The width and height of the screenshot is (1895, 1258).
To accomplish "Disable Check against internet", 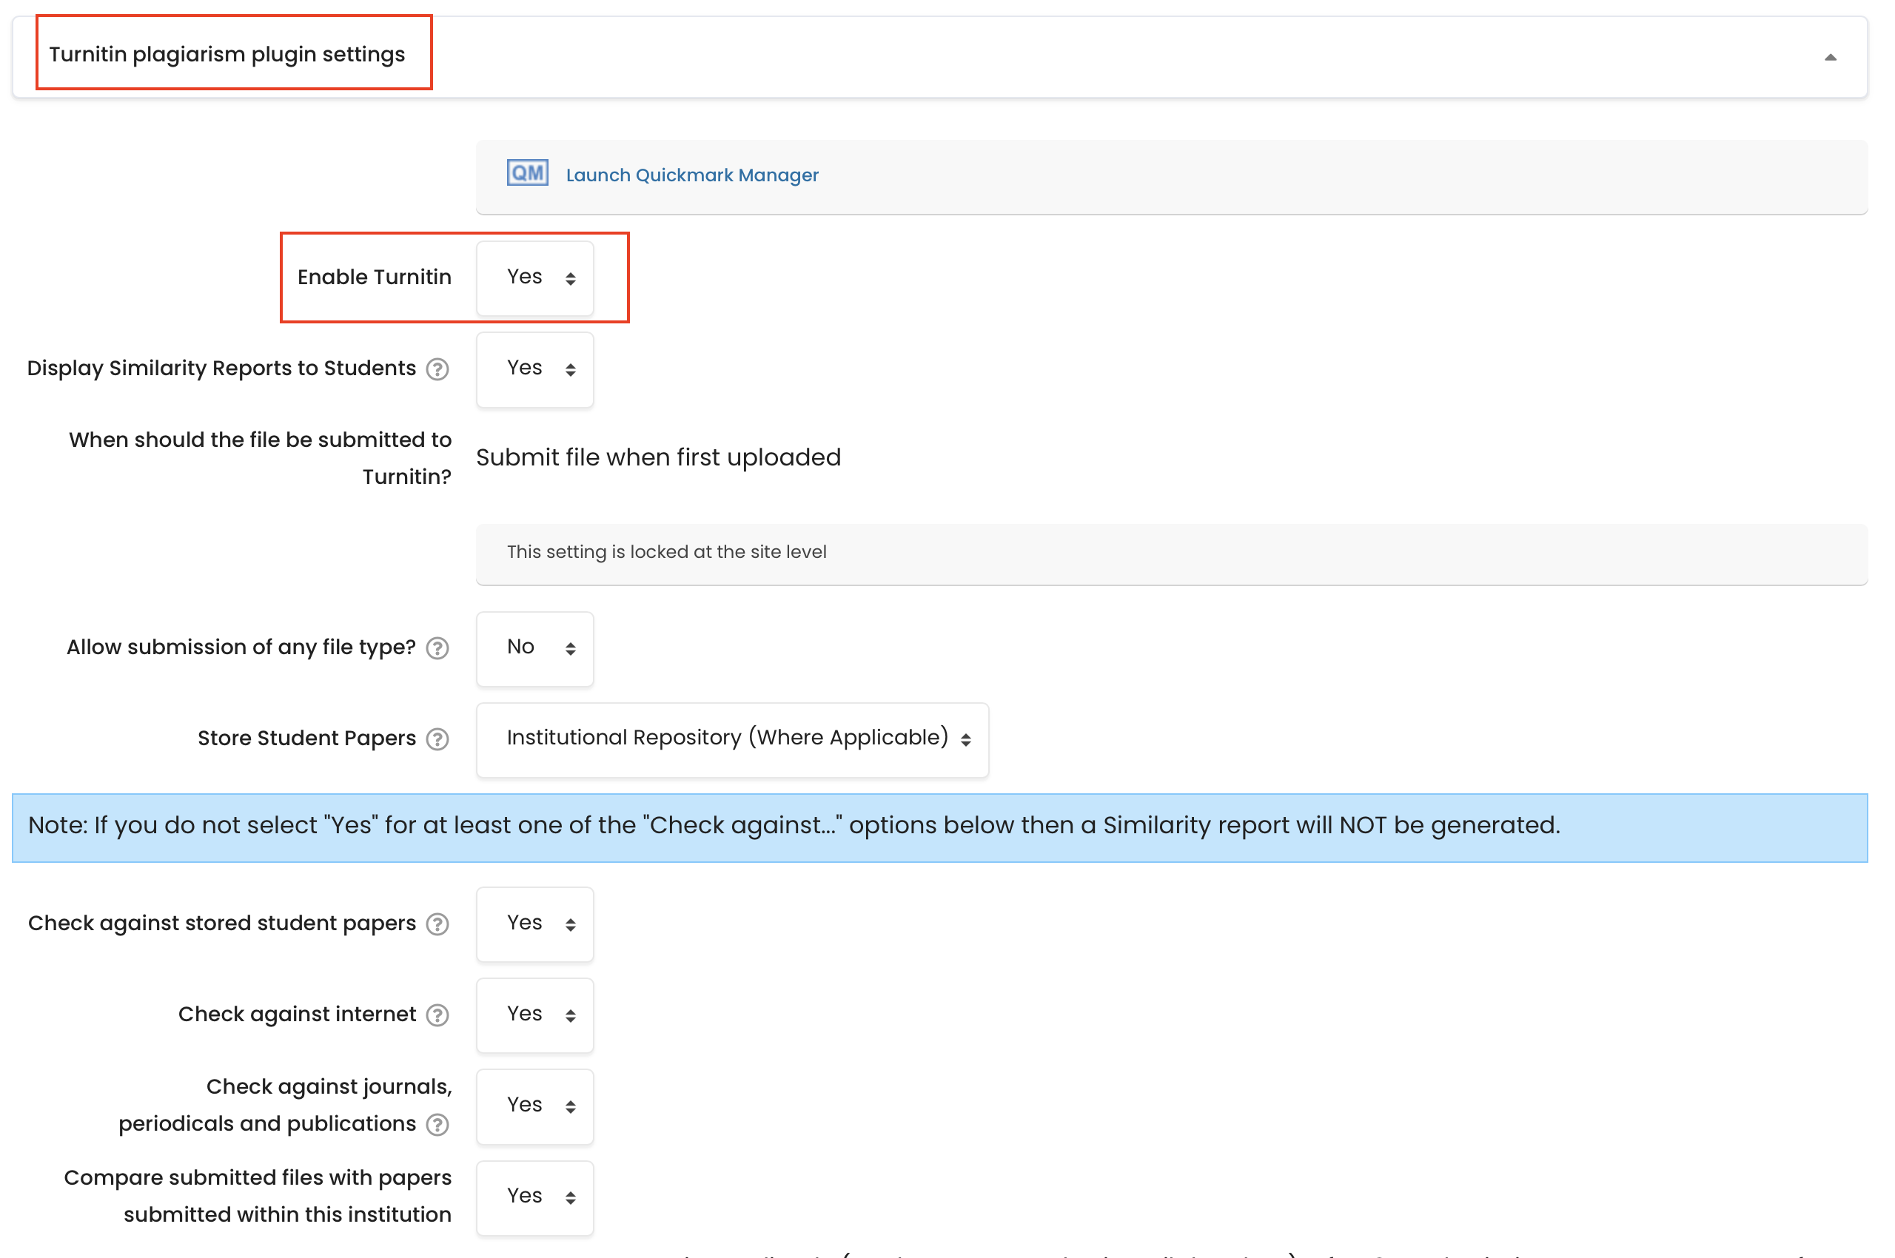I will (x=534, y=1015).
